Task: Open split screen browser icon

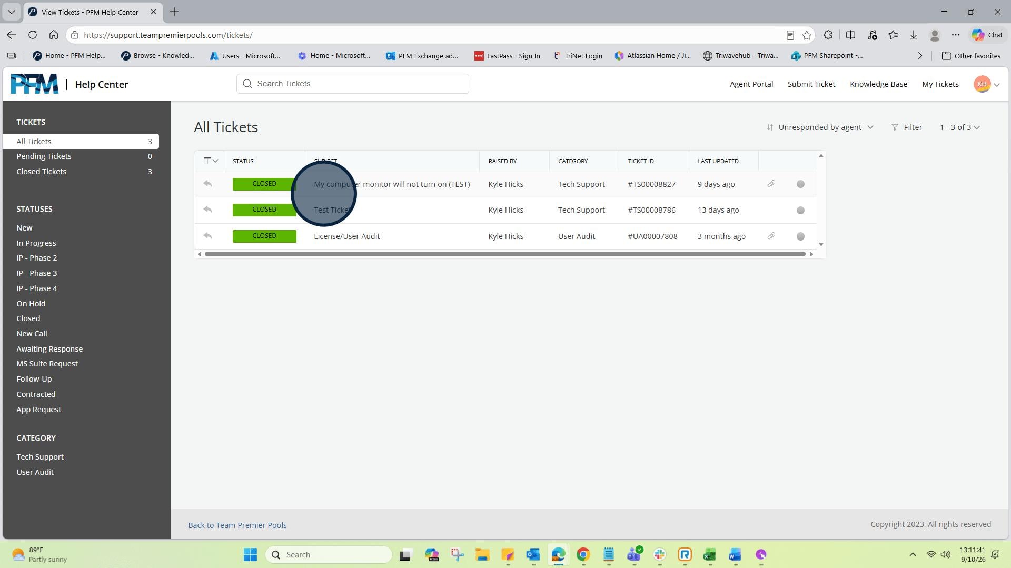Action: 850,35
